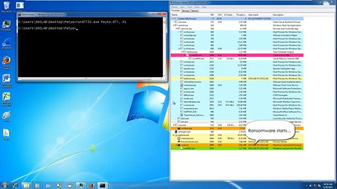337x189 pixels.
Task: Collapse the svchost.exe node with PID 868
Action: coord(179,49)
